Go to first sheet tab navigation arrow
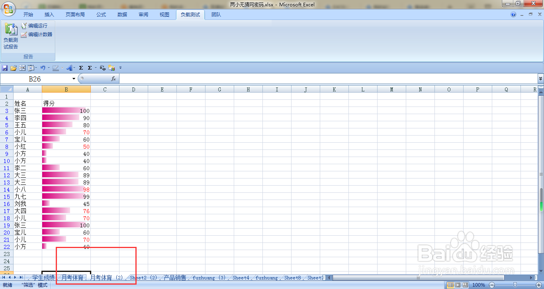Viewport: 544px width, 289px height. coord(4,277)
